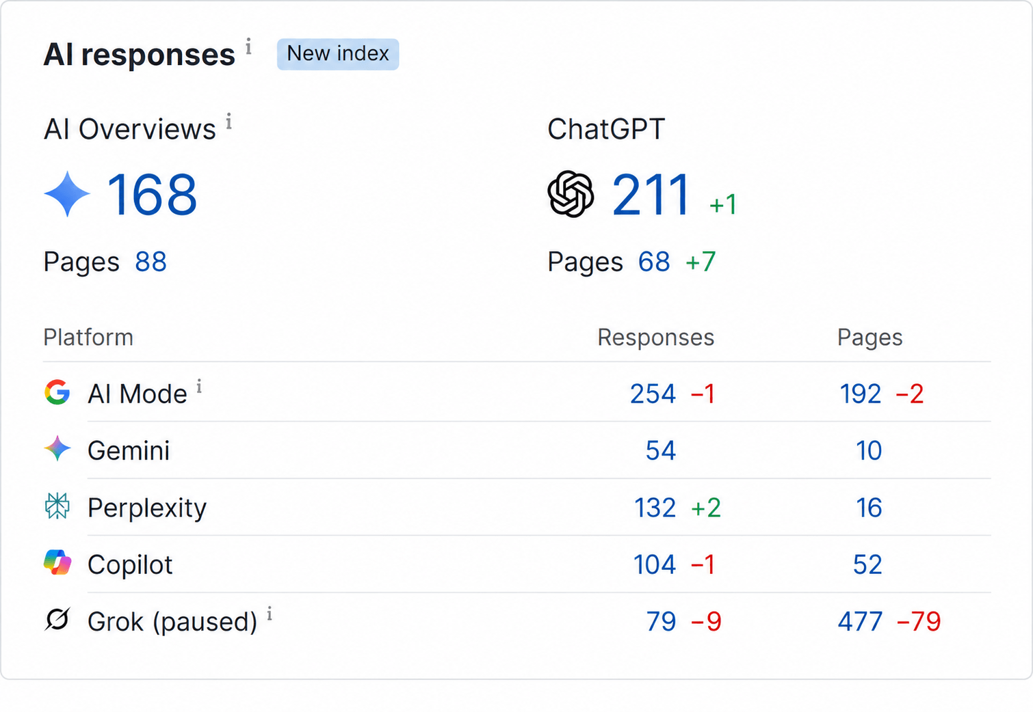Click the +1 change next to 211
1033x712 pixels.
tap(722, 204)
